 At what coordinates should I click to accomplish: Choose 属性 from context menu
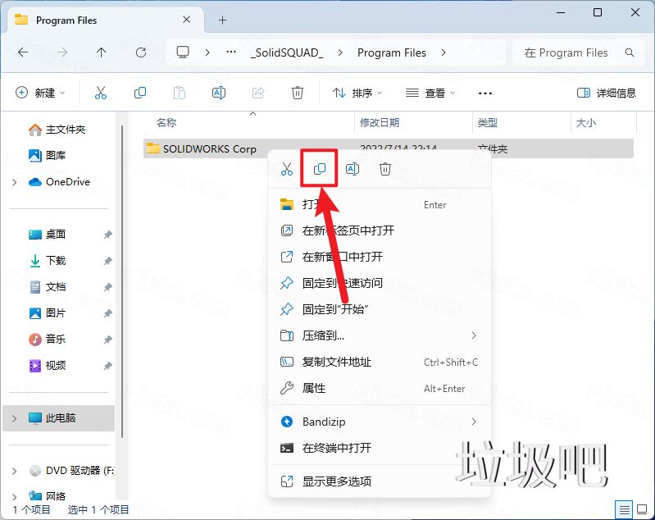tap(380, 388)
